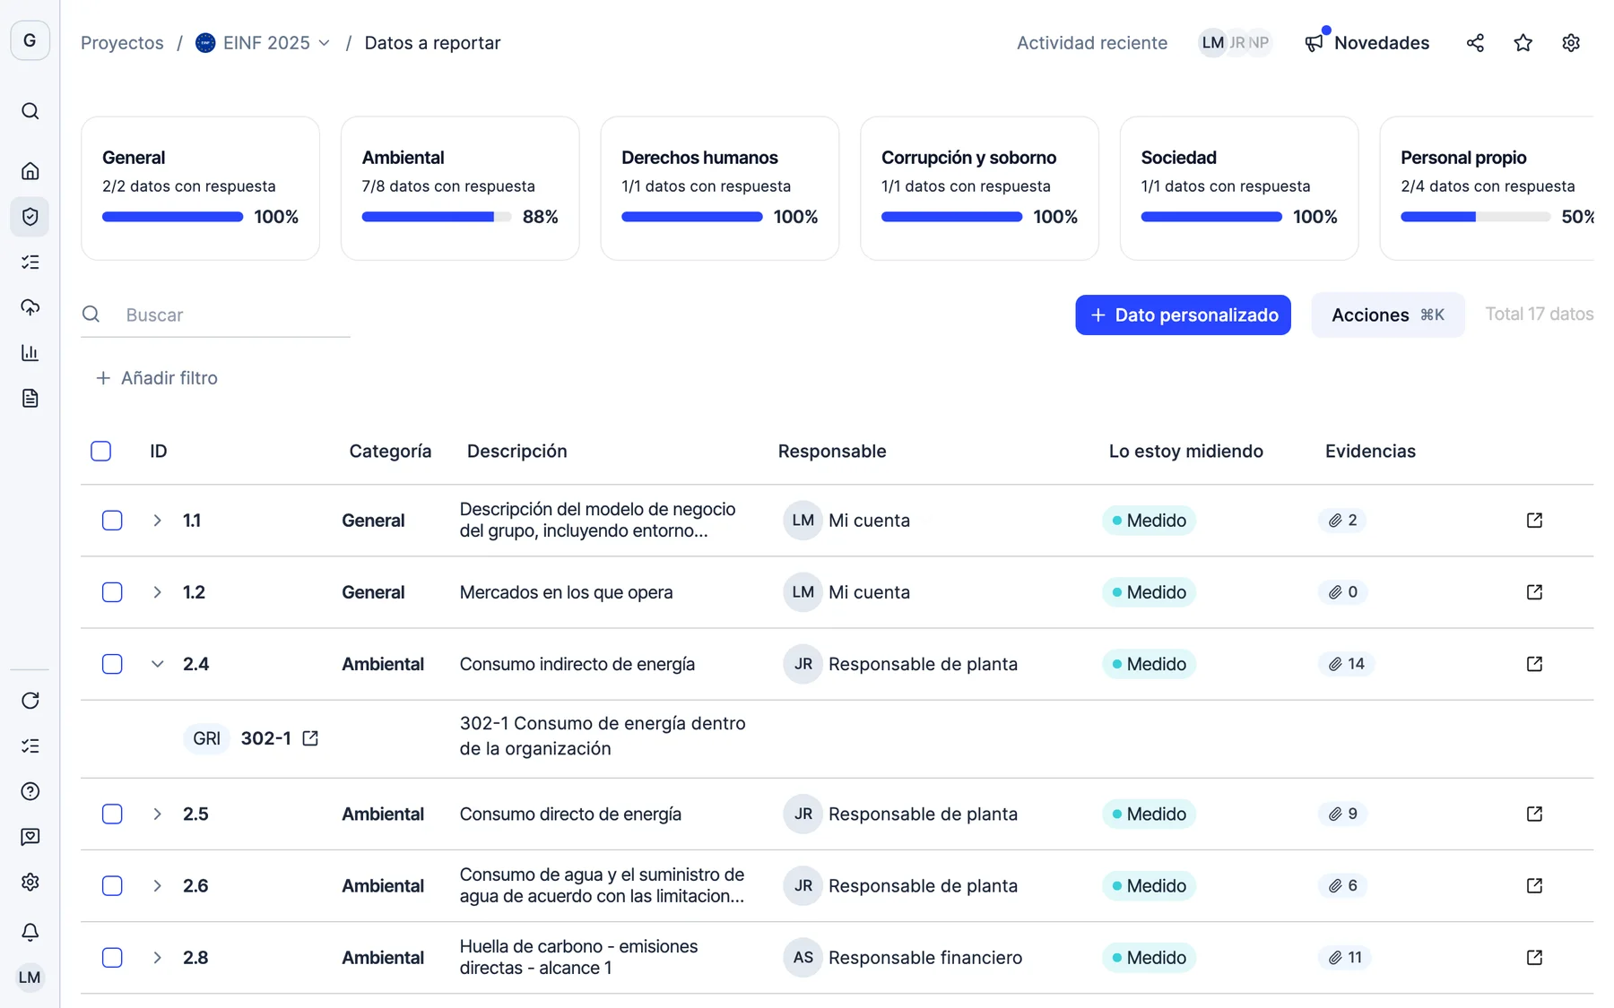Go to the home icon in sidebar
1614x1008 pixels.
click(30, 171)
